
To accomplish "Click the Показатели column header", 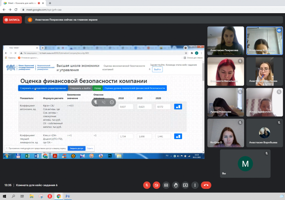I will [27, 98].
